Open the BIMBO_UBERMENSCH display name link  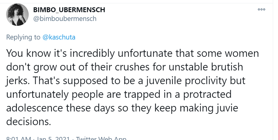[x=69, y=10]
